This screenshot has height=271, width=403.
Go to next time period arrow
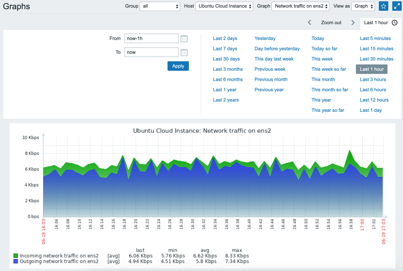click(353, 23)
